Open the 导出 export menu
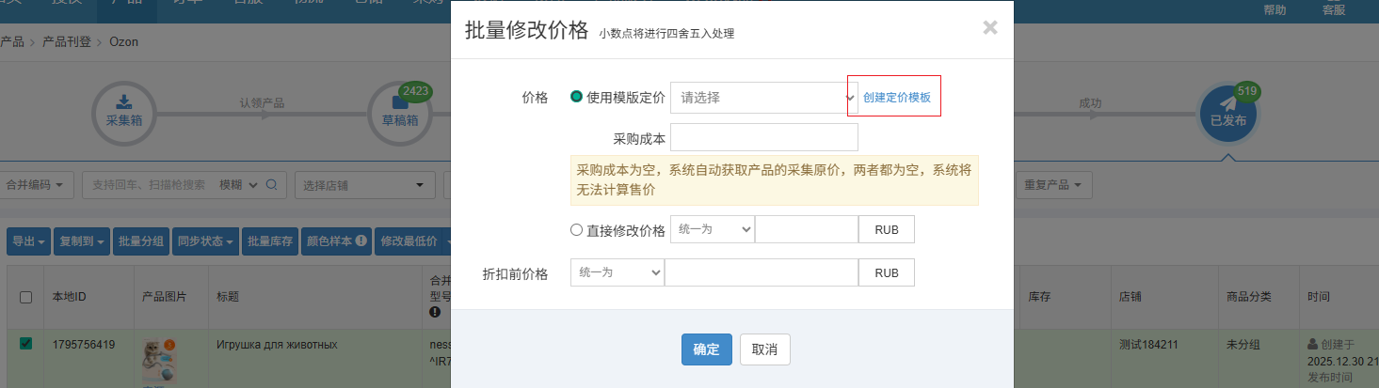 [28, 241]
